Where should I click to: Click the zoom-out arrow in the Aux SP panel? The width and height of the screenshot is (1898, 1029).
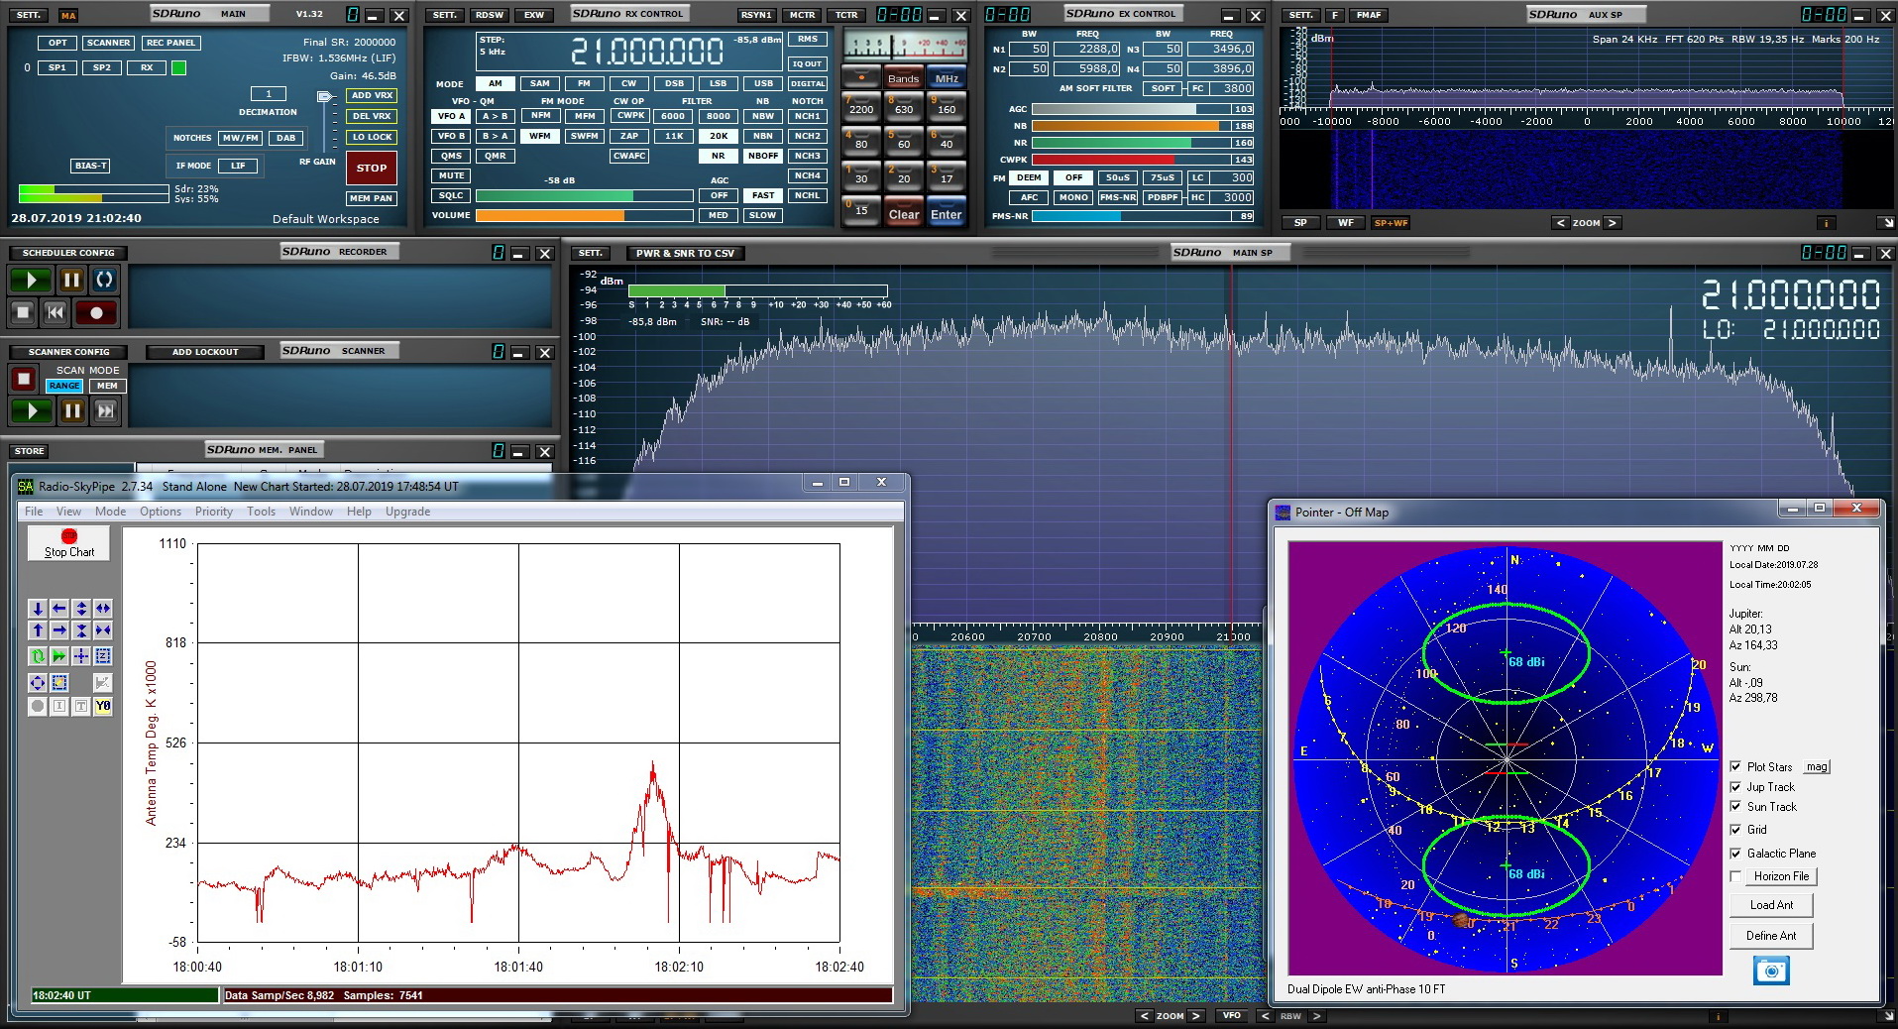click(x=1560, y=223)
